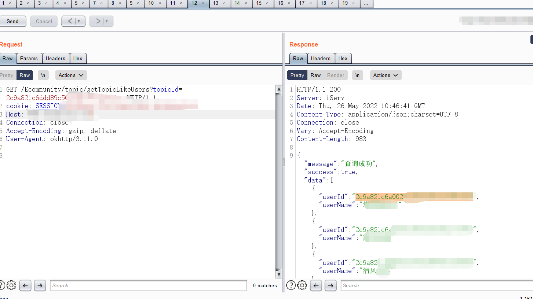The image size is (533, 299).
Task: Switch to Repeater tab 12
Action: [x=194, y=3]
